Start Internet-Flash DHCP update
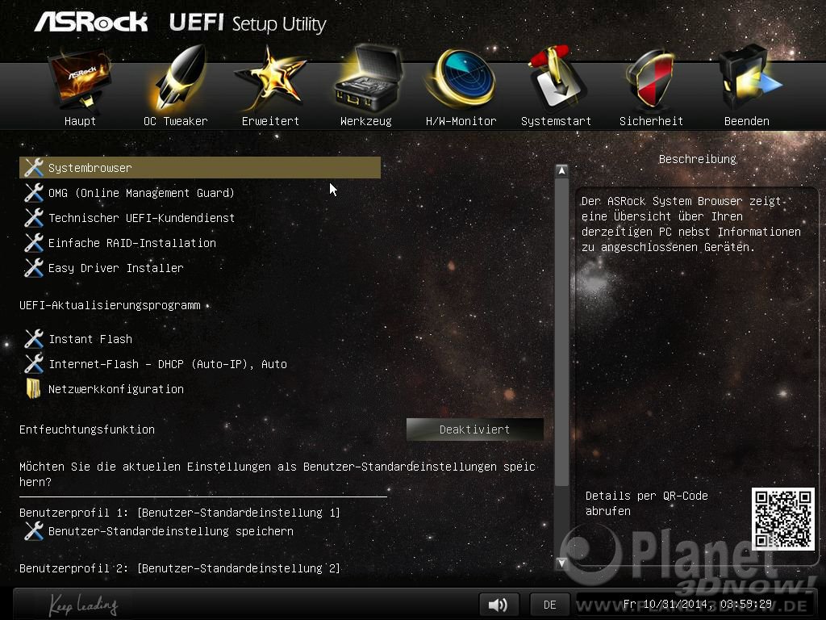The image size is (826, 620). coord(168,364)
